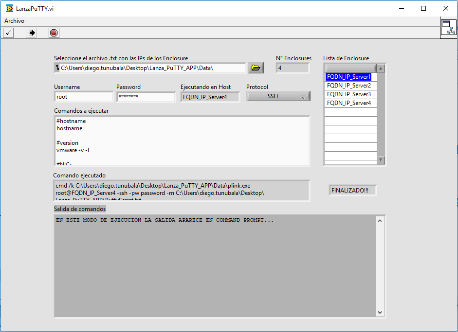This screenshot has width=458, height=332.
Task: Pick FQDN_IP_Server4 from Lista de Enclosure
Action: point(348,103)
